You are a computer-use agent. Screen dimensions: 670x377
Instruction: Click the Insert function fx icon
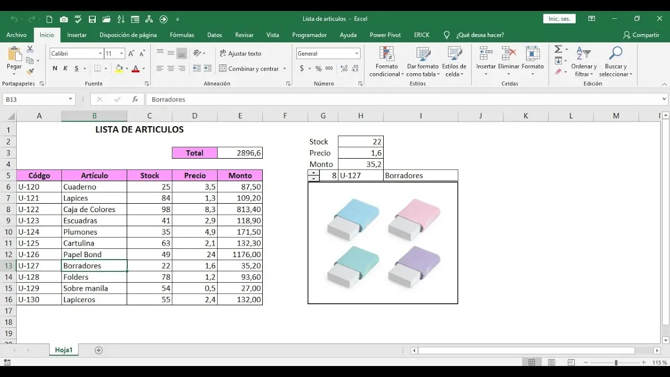(x=135, y=99)
